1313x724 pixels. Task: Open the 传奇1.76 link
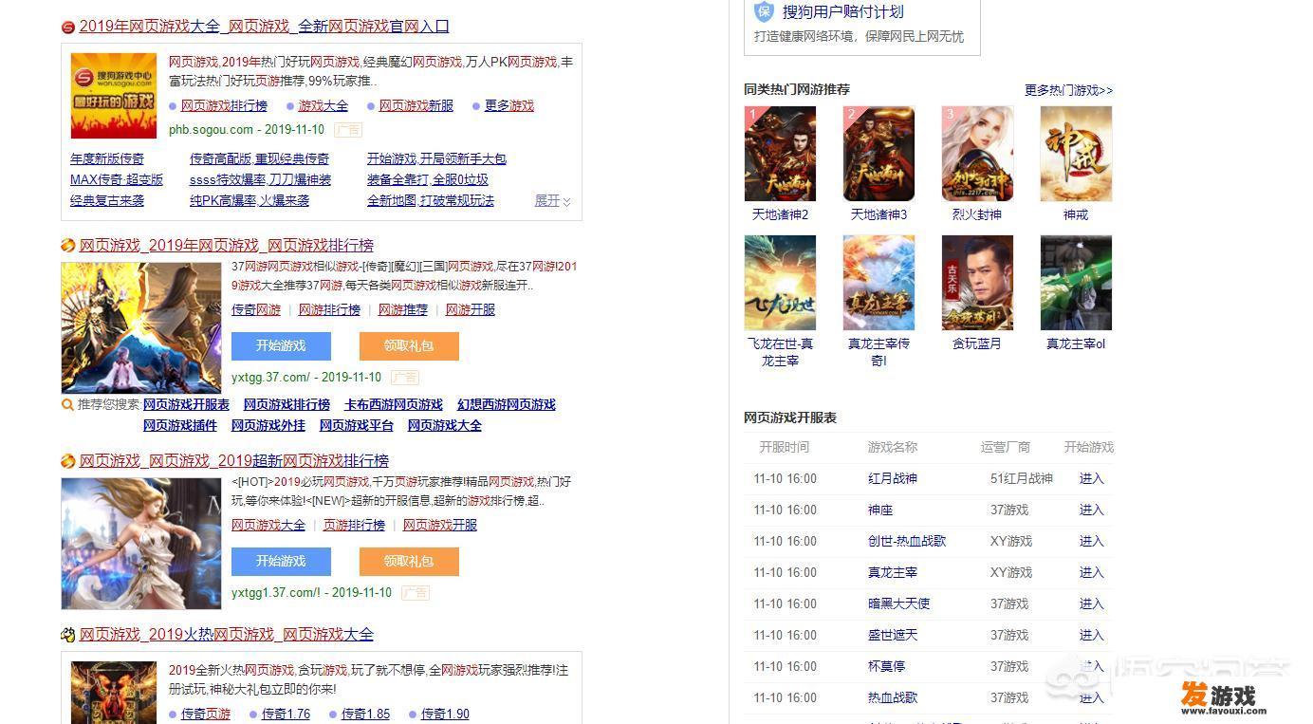[x=286, y=715]
